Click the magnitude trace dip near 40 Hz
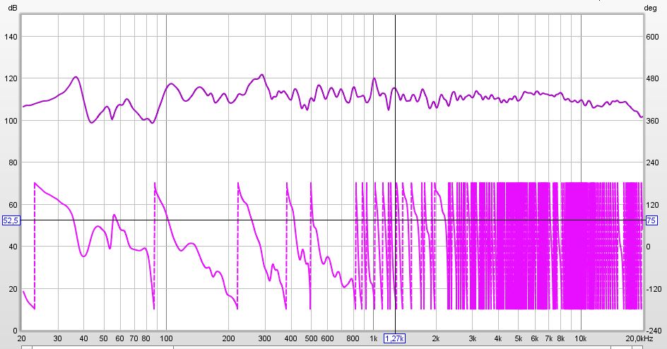667x349 pixels. pos(91,122)
